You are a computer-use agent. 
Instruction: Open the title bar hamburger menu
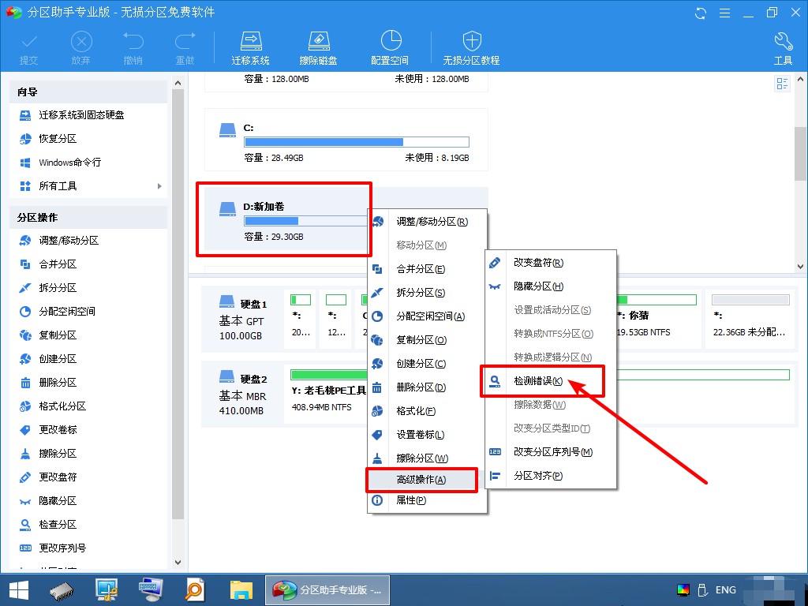point(724,13)
